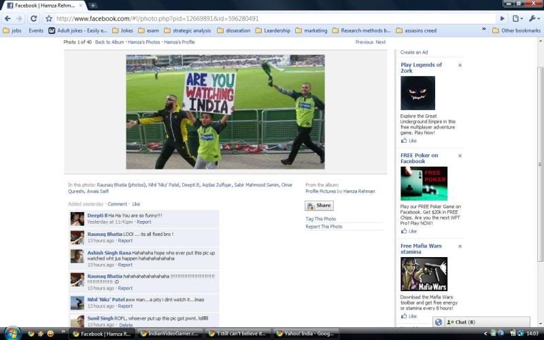Reload the page with the refresh icon

[33, 18]
